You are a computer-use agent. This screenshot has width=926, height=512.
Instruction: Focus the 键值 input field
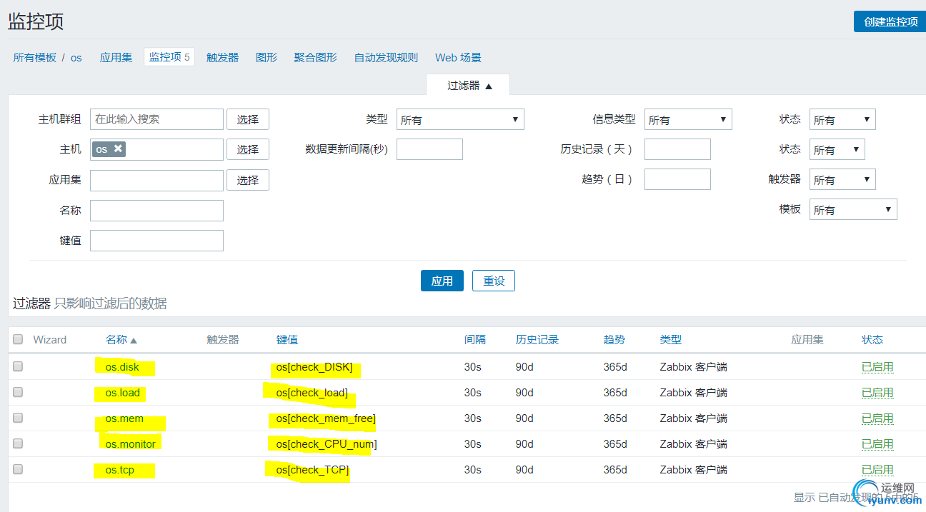156,241
